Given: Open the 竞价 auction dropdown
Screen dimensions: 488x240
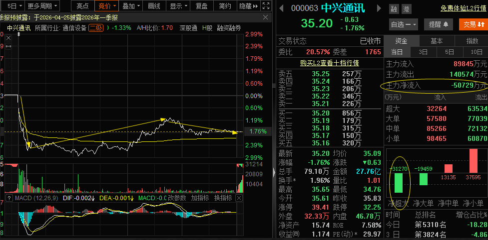Looking at the screenshot, I should point(107,5).
